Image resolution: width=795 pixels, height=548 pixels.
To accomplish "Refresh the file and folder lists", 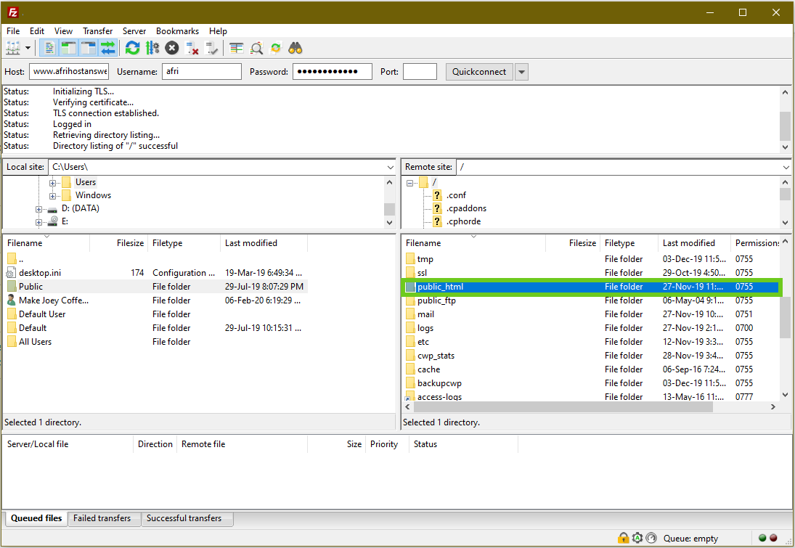I will click(x=132, y=48).
